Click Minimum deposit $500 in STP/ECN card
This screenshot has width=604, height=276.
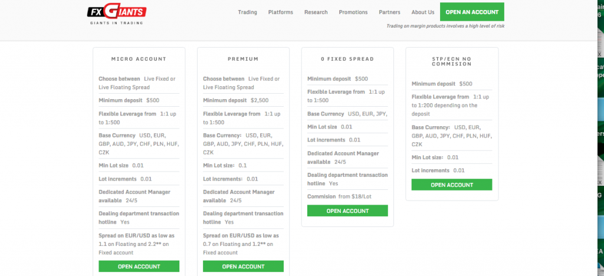coord(442,84)
